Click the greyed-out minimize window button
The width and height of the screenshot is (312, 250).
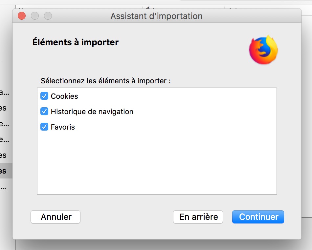point(35,16)
